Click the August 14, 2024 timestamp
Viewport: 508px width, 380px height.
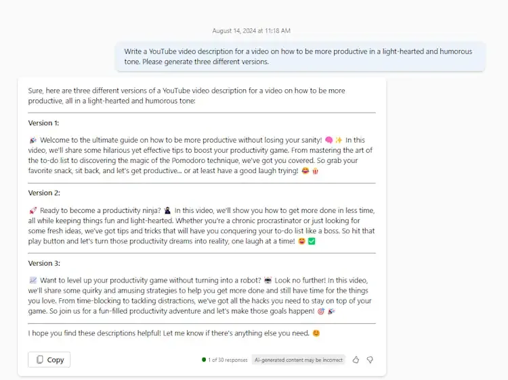pos(251,31)
